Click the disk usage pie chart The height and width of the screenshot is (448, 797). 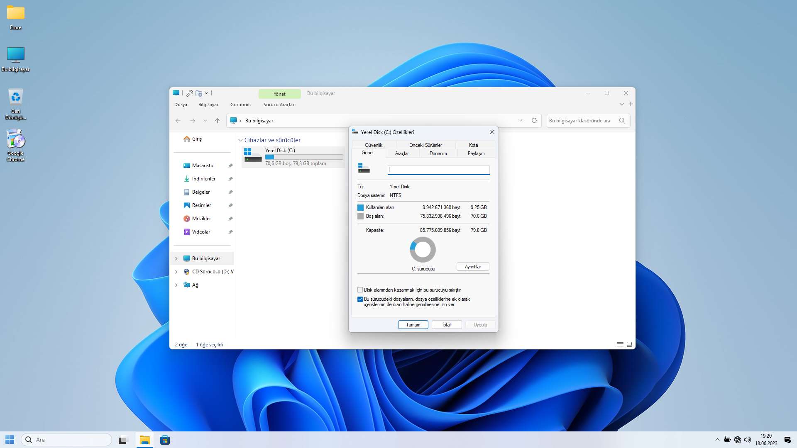[423, 249]
